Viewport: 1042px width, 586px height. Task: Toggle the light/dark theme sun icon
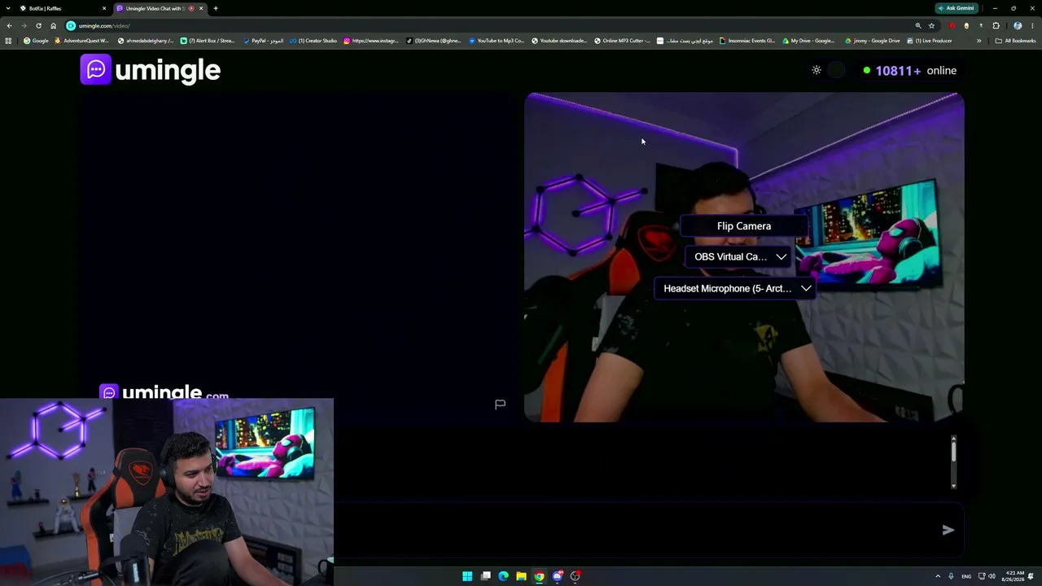[x=817, y=70]
